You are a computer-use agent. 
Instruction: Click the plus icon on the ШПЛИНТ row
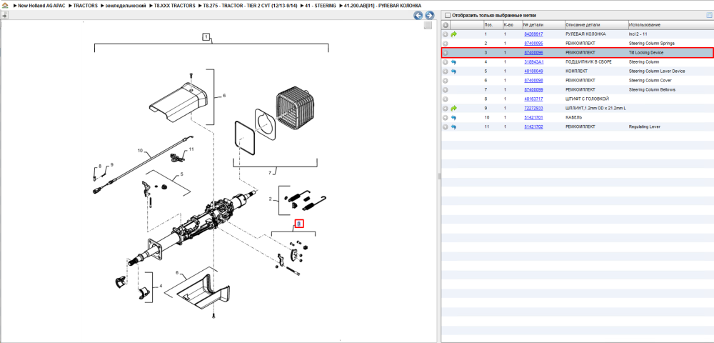pos(446,109)
